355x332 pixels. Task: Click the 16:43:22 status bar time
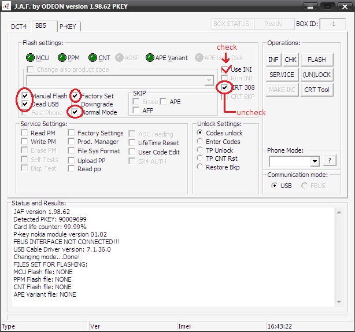(280, 326)
